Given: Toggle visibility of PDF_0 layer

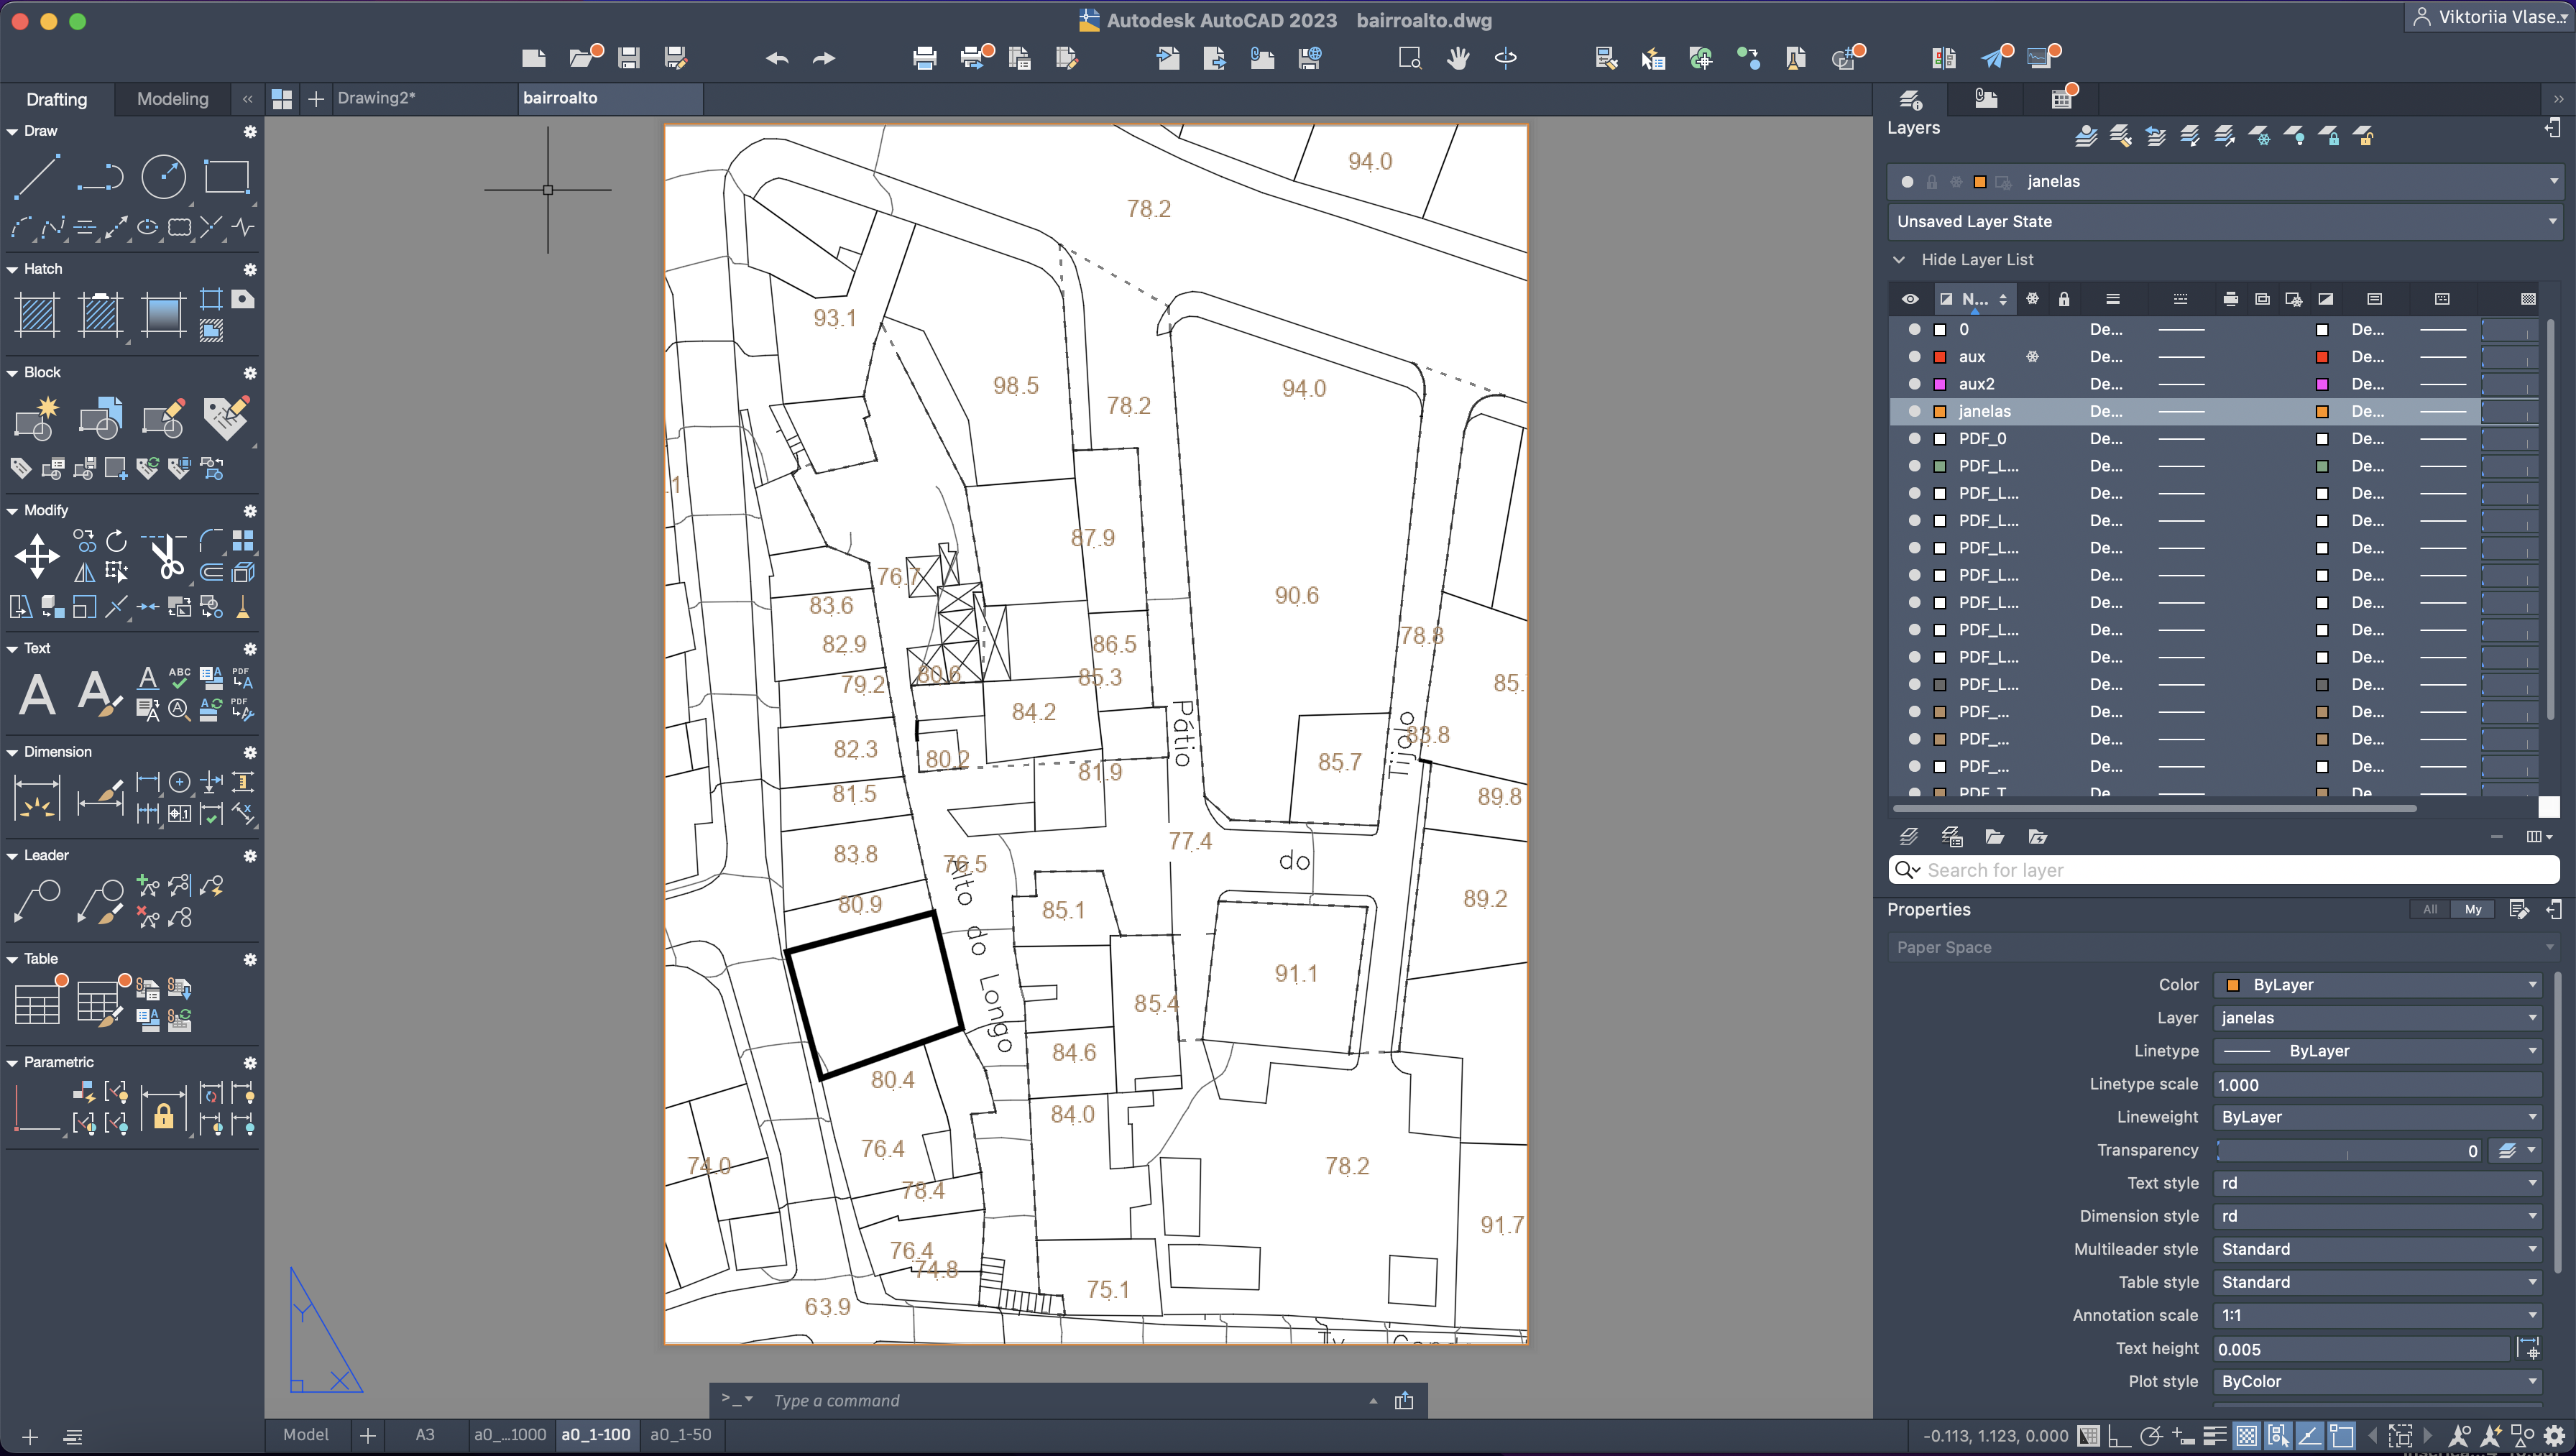Looking at the screenshot, I should (1914, 438).
